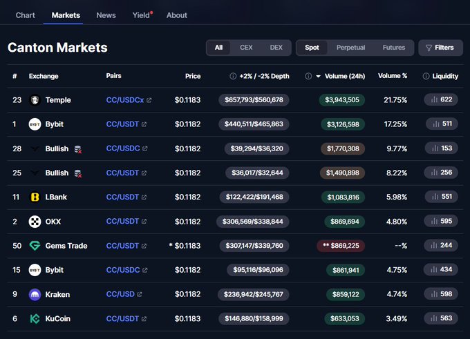The width and height of the screenshot is (470, 339).
Task: Open the Markets tab
Action: pyautogui.click(x=66, y=15)
